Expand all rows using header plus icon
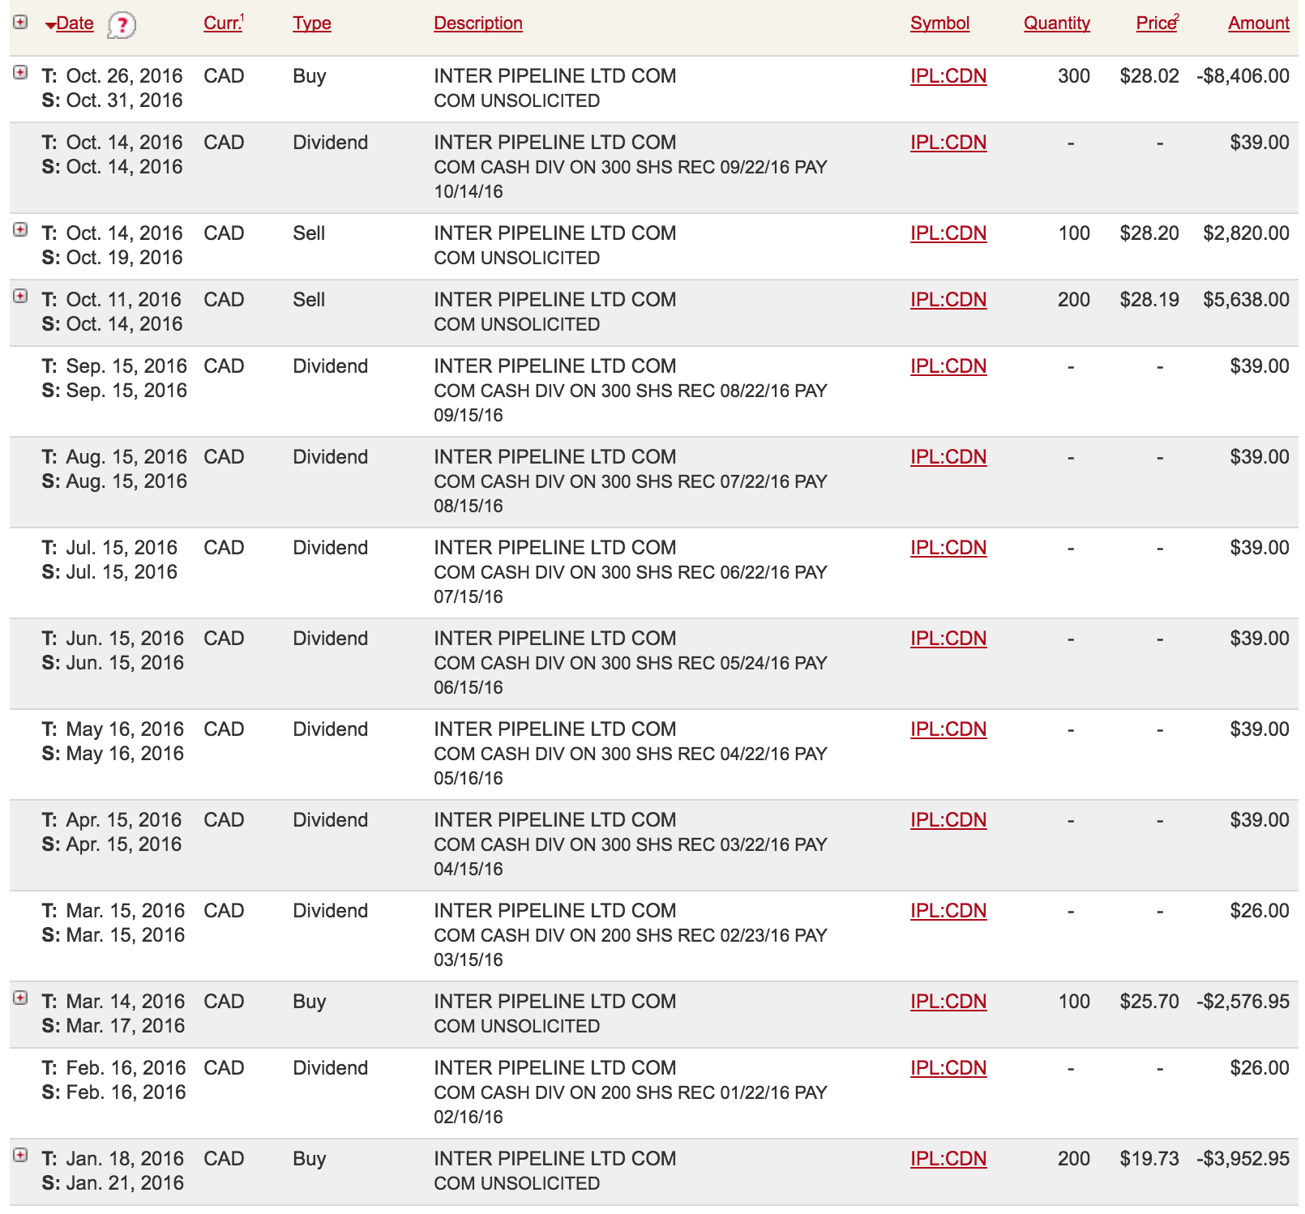1305x1214 pixels. point(21,23)
